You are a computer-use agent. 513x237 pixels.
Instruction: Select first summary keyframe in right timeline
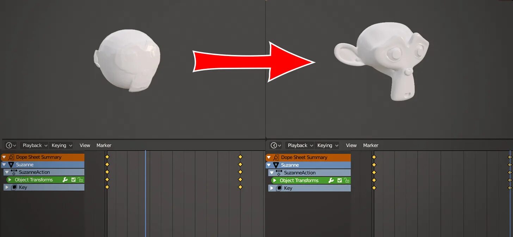click(x=374, y=157)
